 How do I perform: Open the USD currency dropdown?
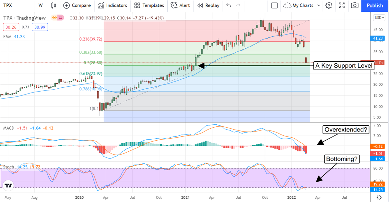(x=379, y=17)
